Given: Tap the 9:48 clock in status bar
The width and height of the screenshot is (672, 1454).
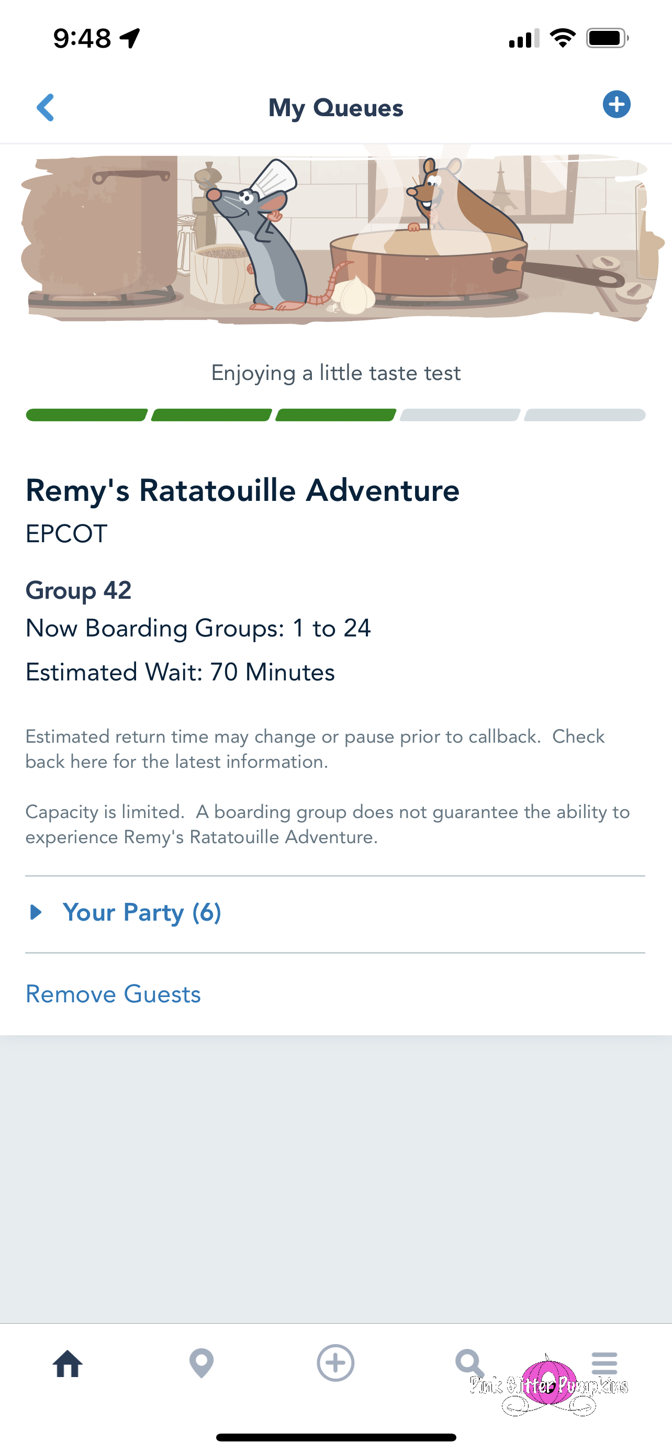Looking at the screenshot, I should (82, 38).
